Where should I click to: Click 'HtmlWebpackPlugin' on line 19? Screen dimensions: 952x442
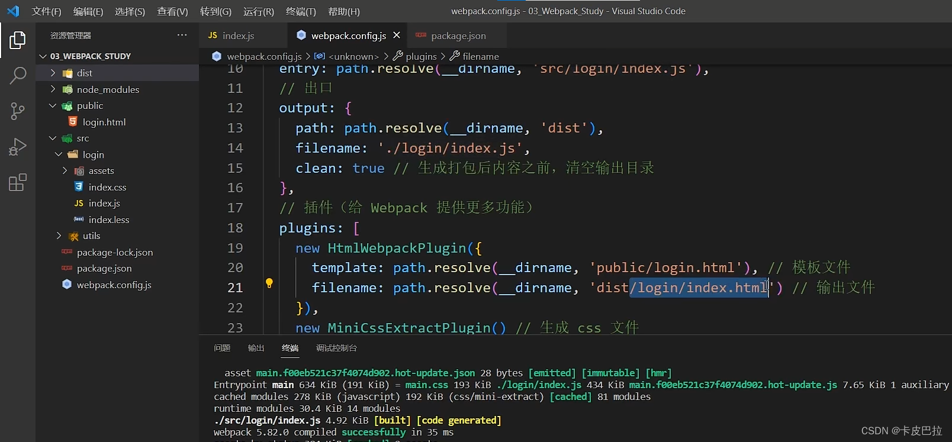point(397,248)
